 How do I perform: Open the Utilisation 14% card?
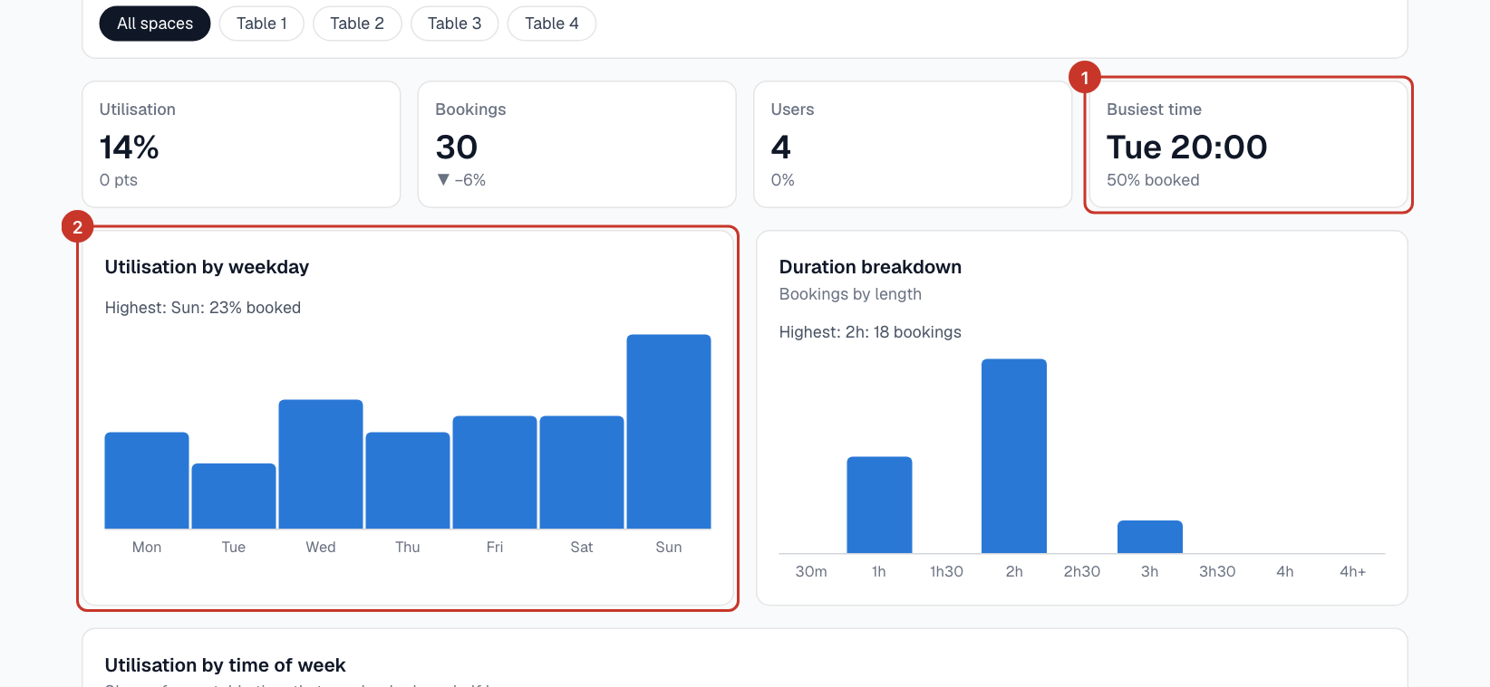click(x=241, y=145)
